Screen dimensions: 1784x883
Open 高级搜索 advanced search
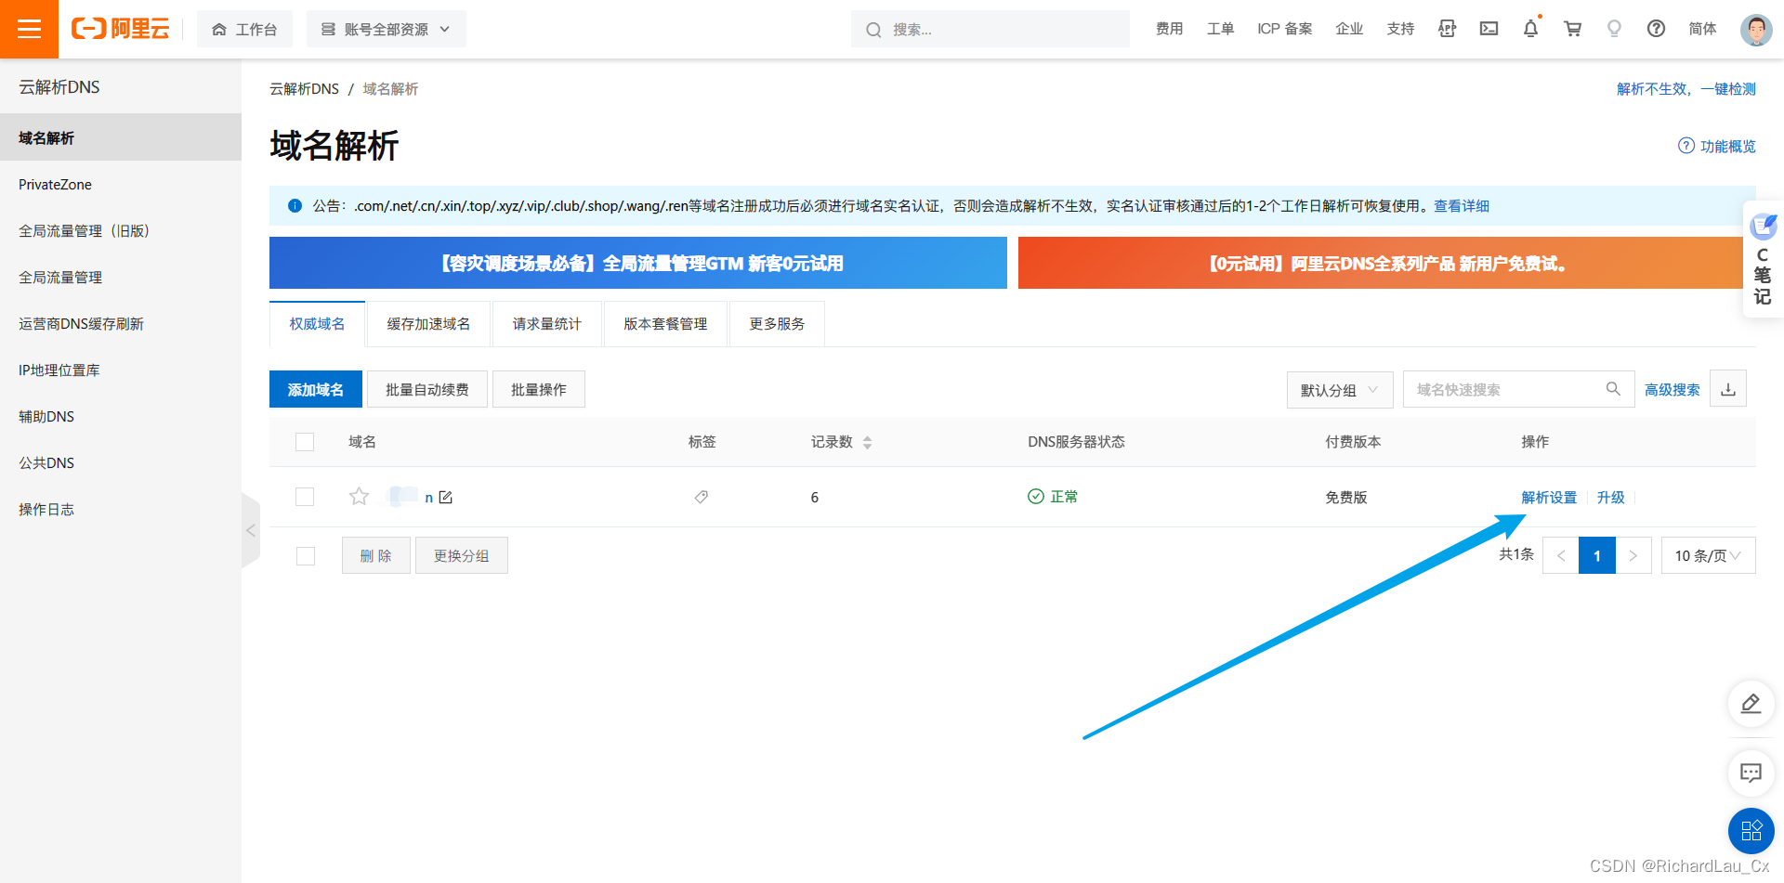pyautogui.click(x=1672, y=389)
